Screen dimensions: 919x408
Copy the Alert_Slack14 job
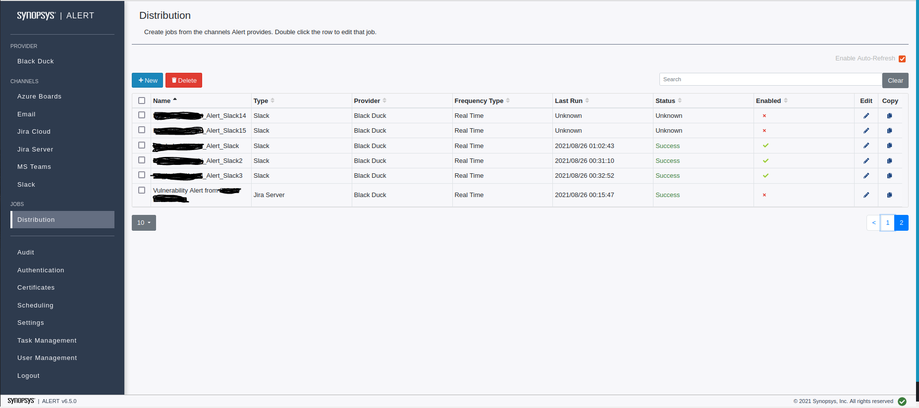[x=890, y=116]
